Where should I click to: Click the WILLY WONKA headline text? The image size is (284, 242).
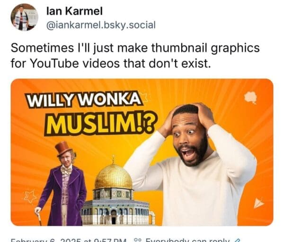pos(84,99)
